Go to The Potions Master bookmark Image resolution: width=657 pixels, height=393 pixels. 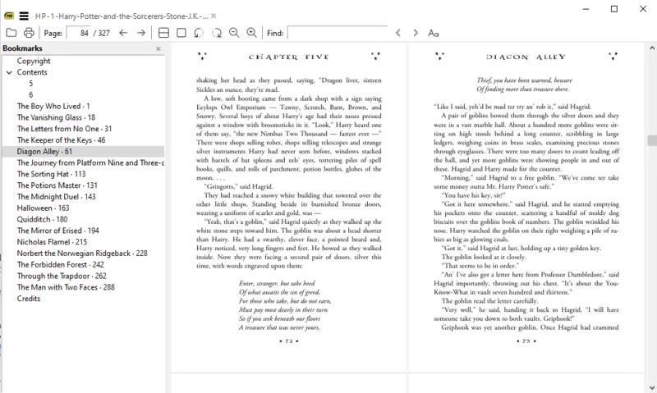57,185
